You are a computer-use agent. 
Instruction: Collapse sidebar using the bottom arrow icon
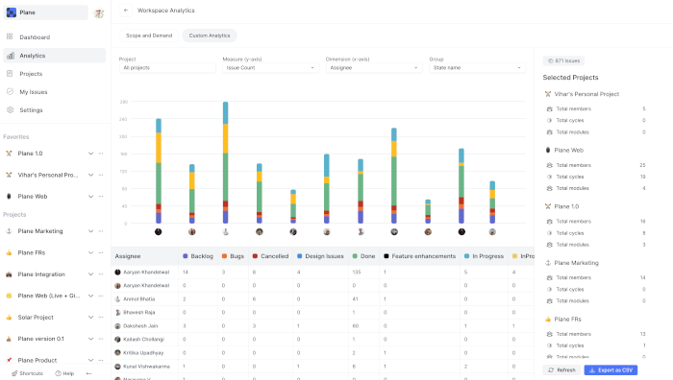tap(88, 373)
